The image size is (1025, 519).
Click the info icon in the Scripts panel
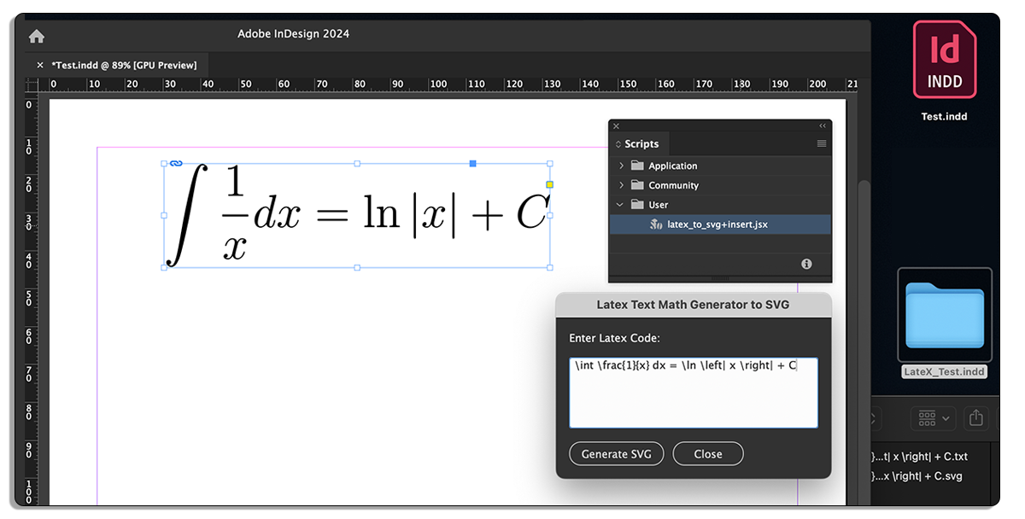click(x=805, y=264)
